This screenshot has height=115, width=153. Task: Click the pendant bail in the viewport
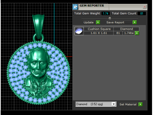click(x=38, y=27)
